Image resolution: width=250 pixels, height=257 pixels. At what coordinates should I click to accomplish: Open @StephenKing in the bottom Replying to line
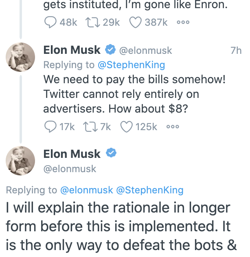(x=150, y=190)
